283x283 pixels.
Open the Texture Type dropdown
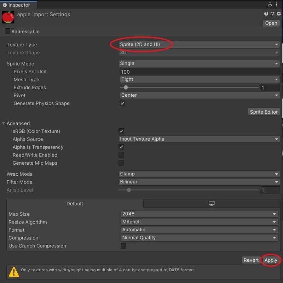[198, 44]
